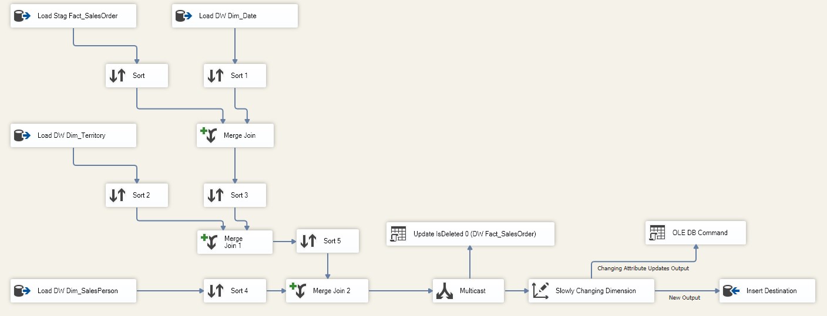Click the Sort 1 component
Image resolution: width=827 pixels, height=316 pixels.
pos(235,76)
